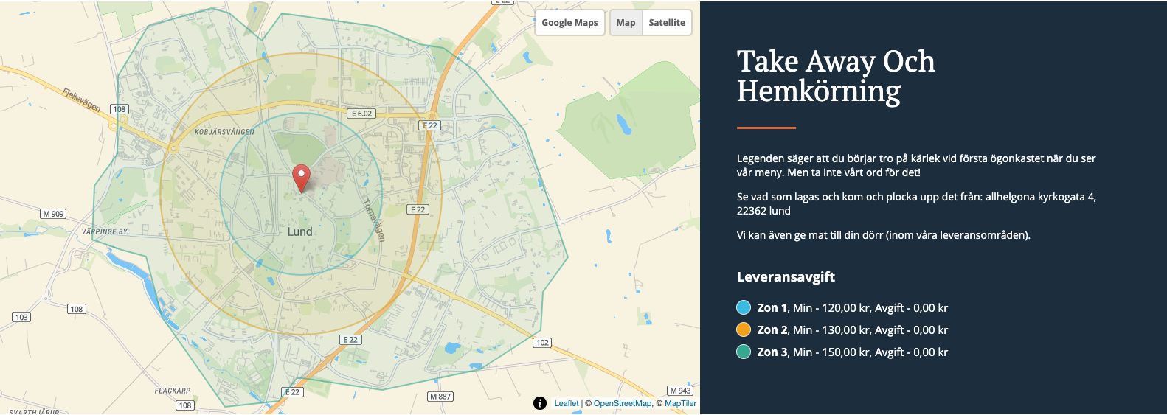Switch to Satellite view
The width and height of the screenshot is (1167, 415).
(667, 23)
